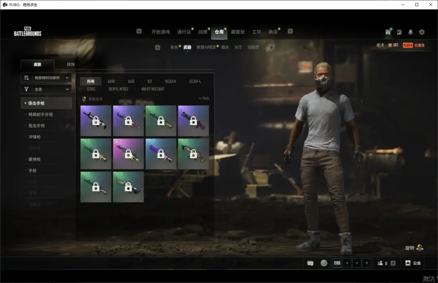Click the G-Coin currency icon
This screenshot has height=283, width=438.
coord(378,45)
